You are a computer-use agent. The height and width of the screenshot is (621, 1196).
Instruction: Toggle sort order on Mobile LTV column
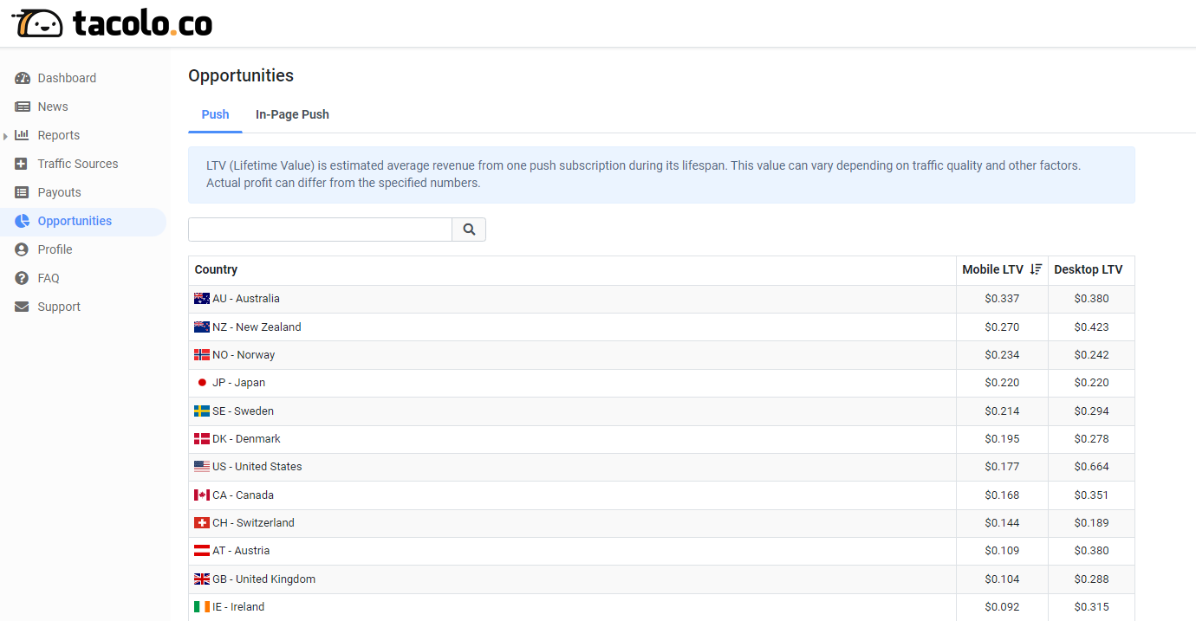pyautogui.click(x=1036, y=269)
